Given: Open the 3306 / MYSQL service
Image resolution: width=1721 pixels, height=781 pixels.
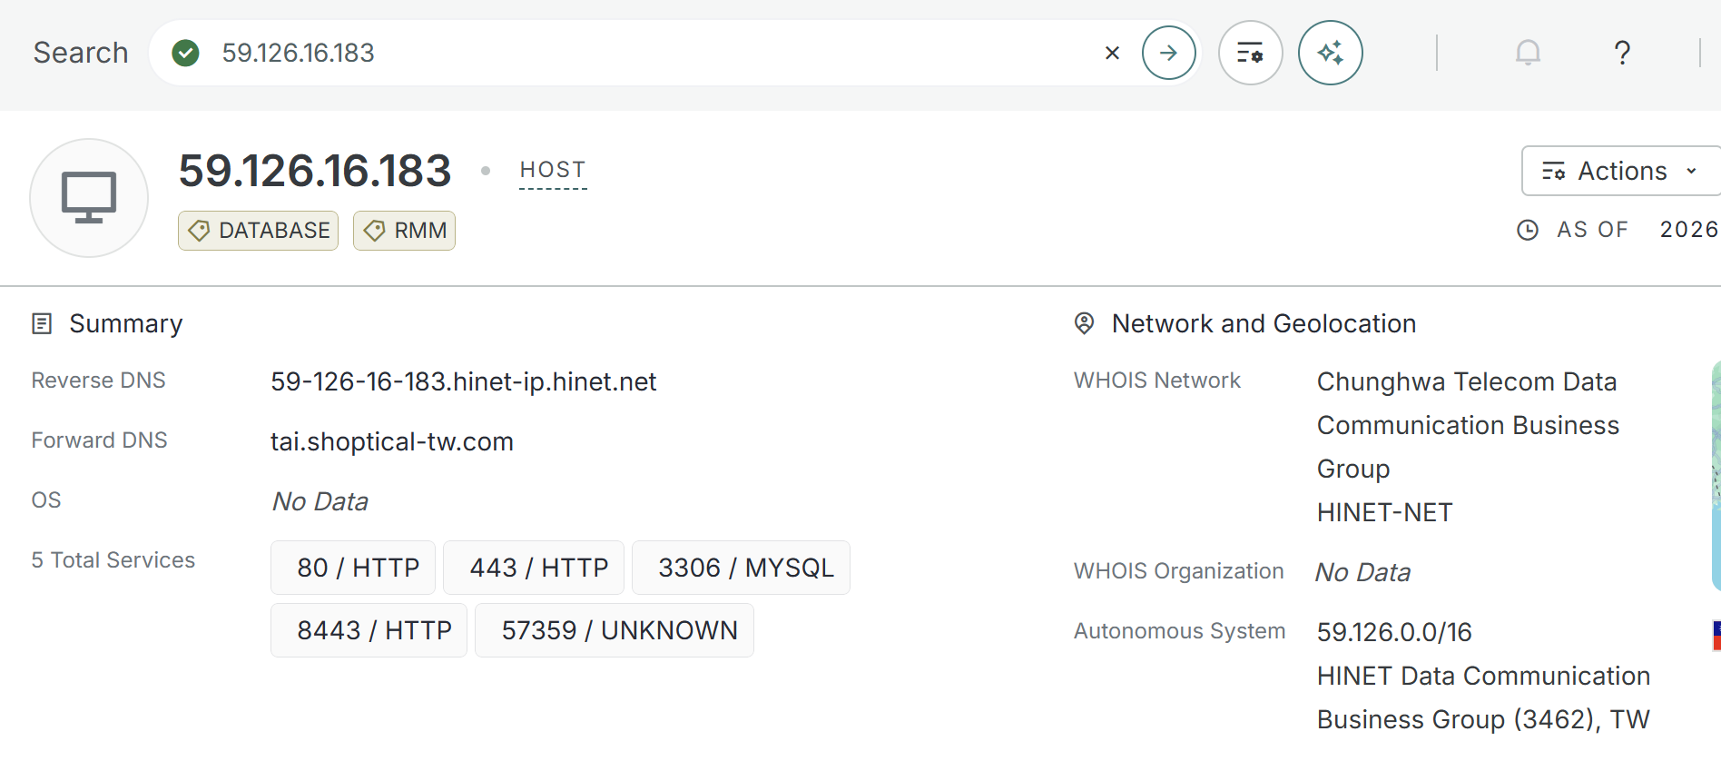Looking at the screenshot, I should pyautogui.click(x=741, y=568).
